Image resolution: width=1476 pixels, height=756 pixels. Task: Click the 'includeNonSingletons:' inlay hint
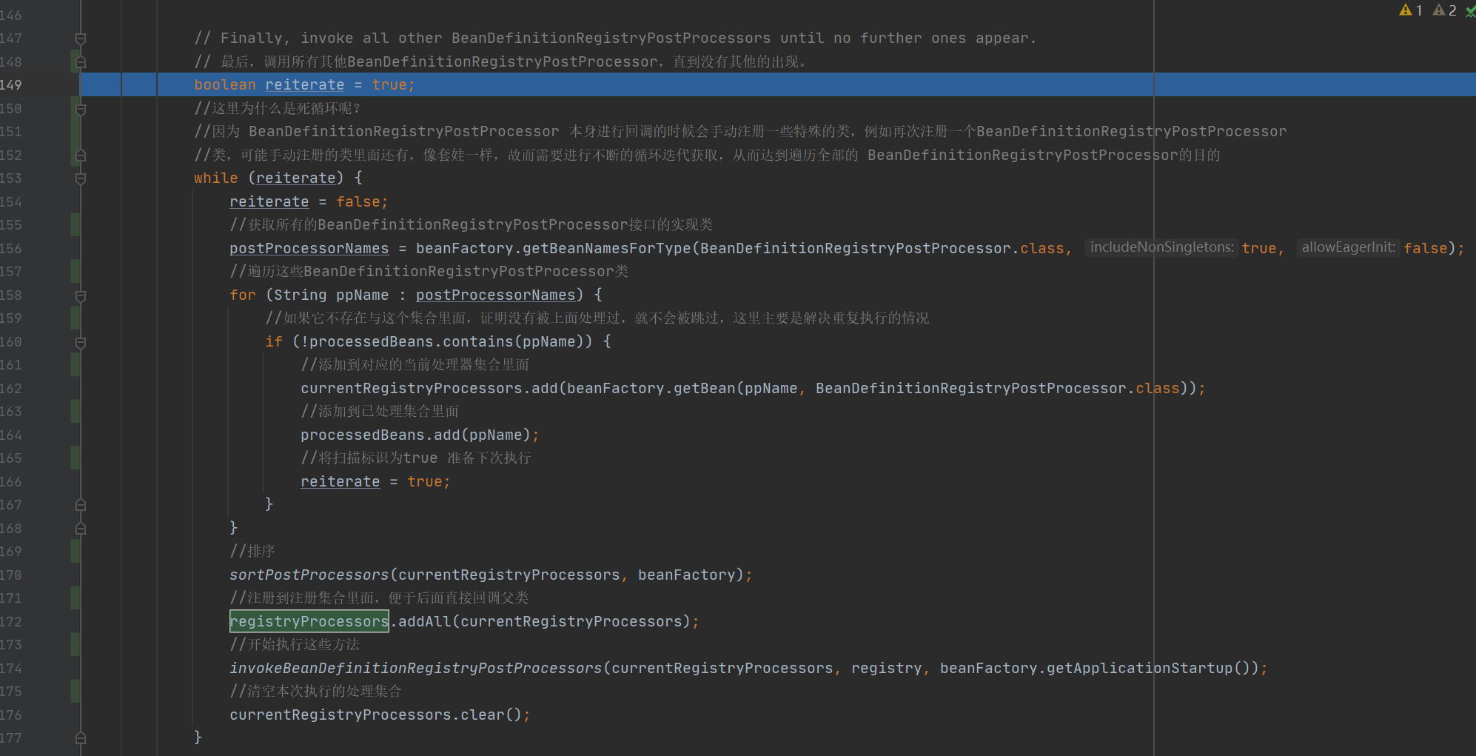tap(1161, 247)
